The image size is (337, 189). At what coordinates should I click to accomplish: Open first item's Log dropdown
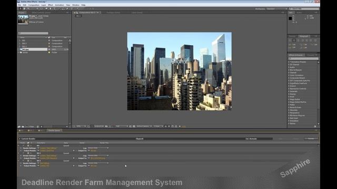click(98, 148)
